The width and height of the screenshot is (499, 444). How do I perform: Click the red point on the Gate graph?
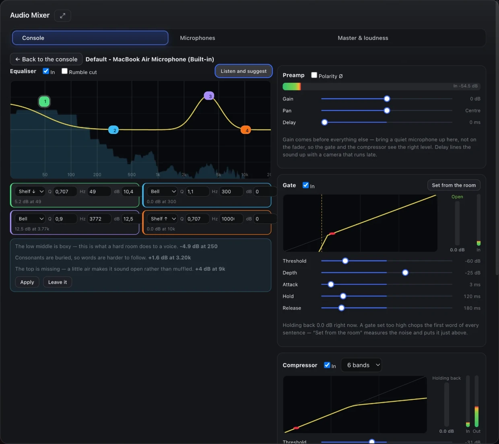[332, 234]
